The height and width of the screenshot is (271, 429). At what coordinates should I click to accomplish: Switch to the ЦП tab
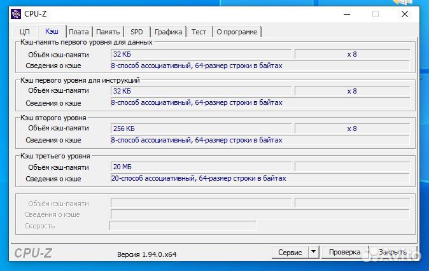point(25,32)
